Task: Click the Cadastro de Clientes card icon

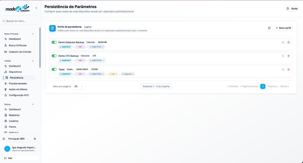Action: 6,52
